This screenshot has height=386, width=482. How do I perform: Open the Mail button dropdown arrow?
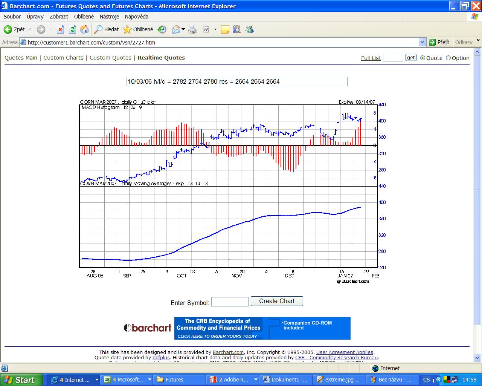coord(183,29)
